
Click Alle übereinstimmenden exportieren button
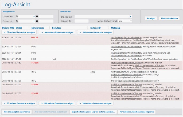[x=51, y=112]
